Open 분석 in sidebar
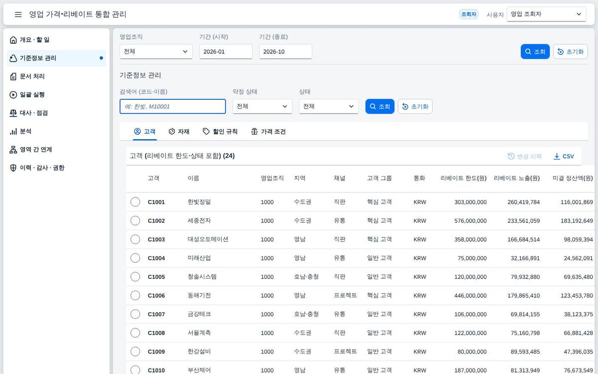This screenshot has width=598, height=374. 56,131
